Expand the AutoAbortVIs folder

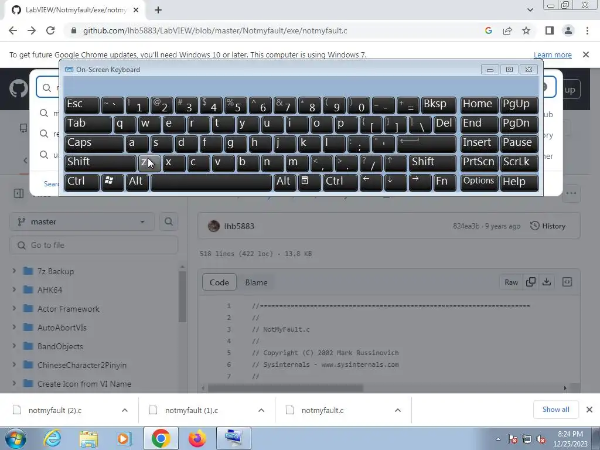point(14,327)
